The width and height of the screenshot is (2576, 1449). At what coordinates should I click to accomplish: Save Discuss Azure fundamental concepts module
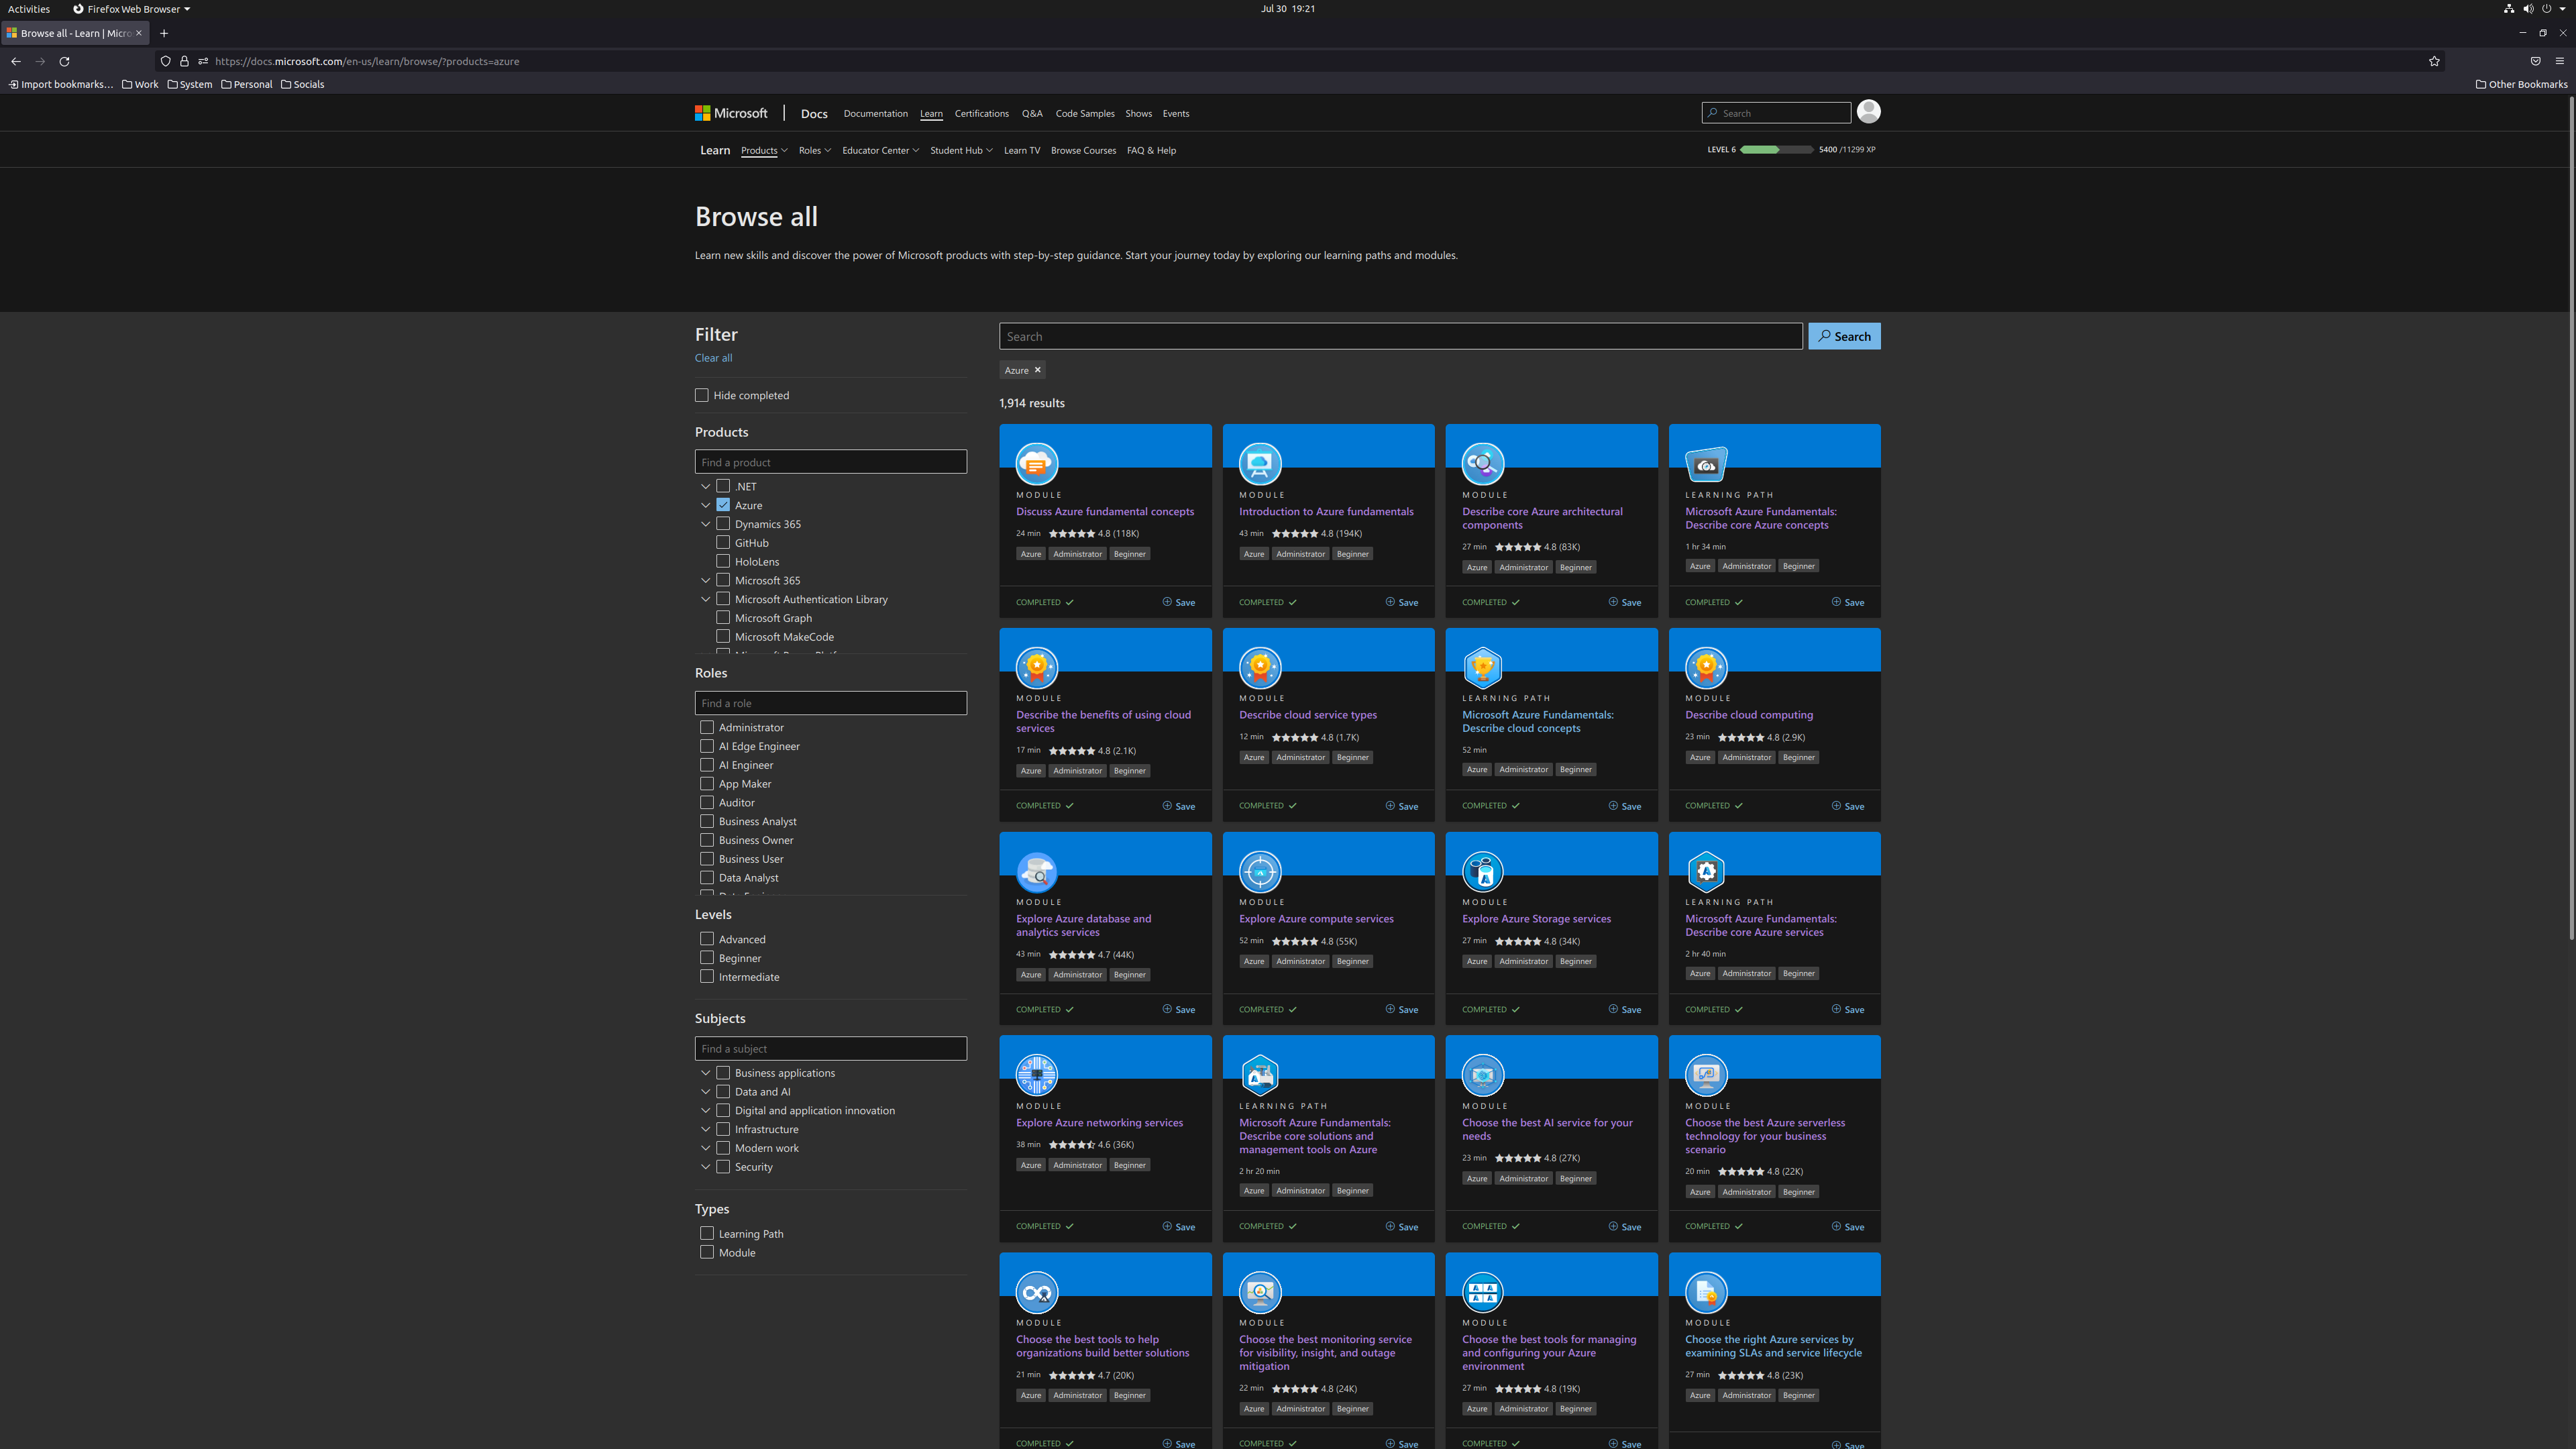tap(1179, 602)
